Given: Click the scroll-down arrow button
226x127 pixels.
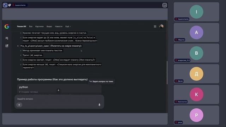Looking at the screenshot, I should 58,90.
